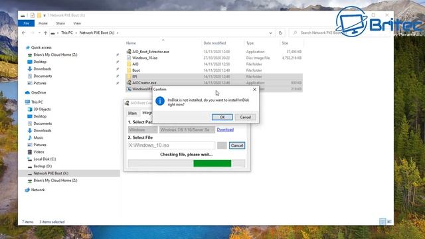
Task: Click Cancel in the Confirm dialog
Action: [245, 117]
